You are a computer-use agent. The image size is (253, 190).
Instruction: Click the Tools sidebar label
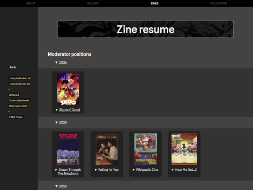pos(13,67)
